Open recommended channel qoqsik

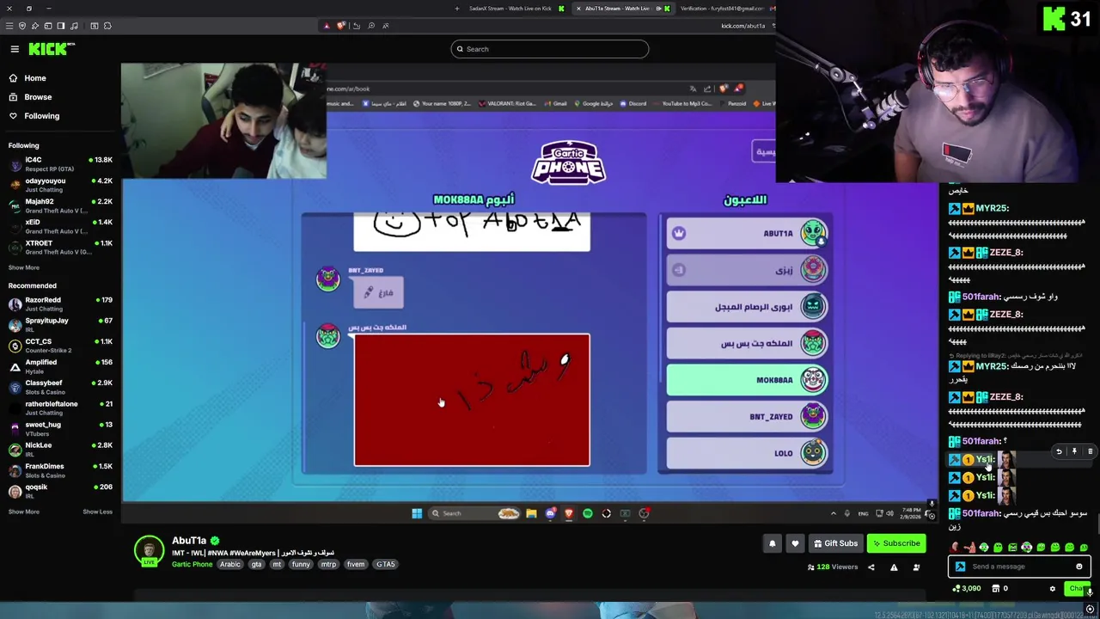pyautogui.click(x=60, y=491)
